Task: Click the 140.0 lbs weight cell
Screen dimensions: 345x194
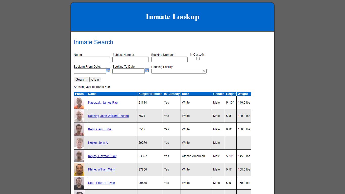Action: coord(244,103)
